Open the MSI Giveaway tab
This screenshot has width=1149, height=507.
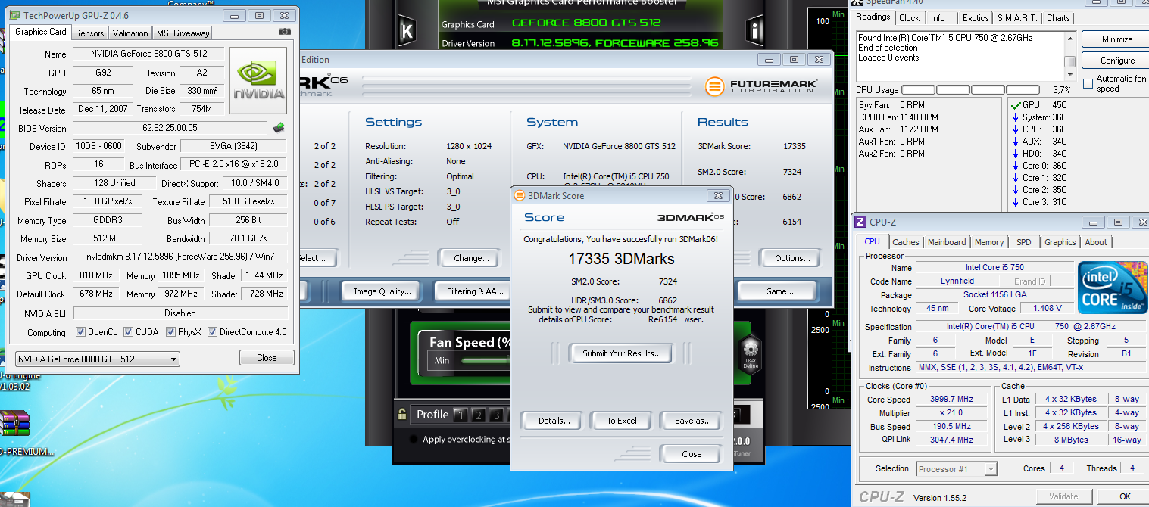[183, 33]
